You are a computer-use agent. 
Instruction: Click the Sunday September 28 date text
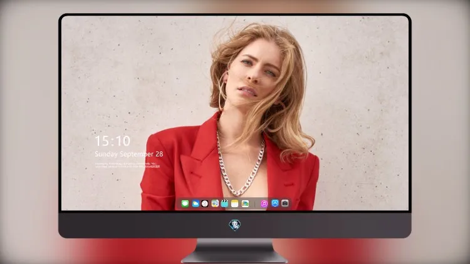129,154
